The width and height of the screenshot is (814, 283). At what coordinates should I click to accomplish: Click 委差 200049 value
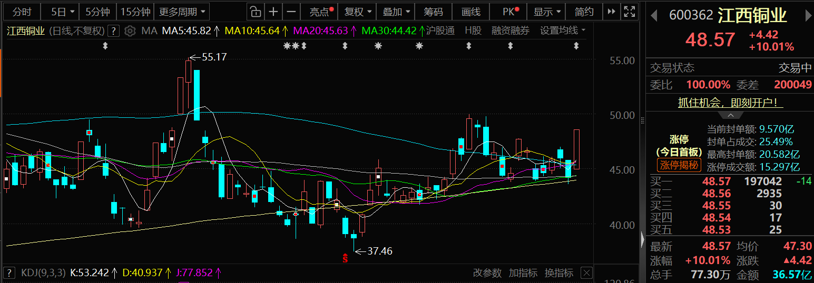coord(792,85)
